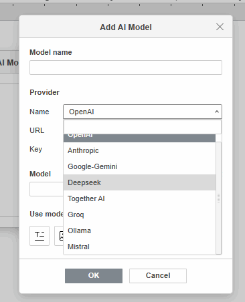Select Anthropic from the provider list

tap(139, 150)
